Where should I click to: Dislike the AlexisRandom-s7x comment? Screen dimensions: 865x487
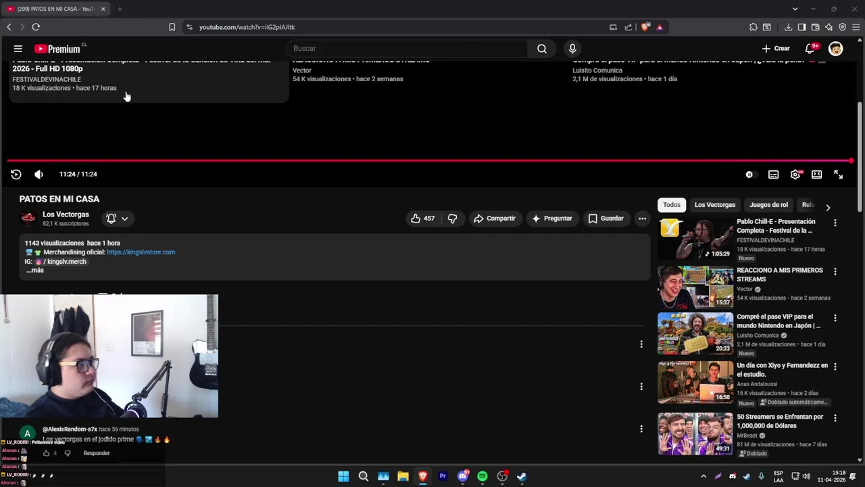(x=68, y=453)
